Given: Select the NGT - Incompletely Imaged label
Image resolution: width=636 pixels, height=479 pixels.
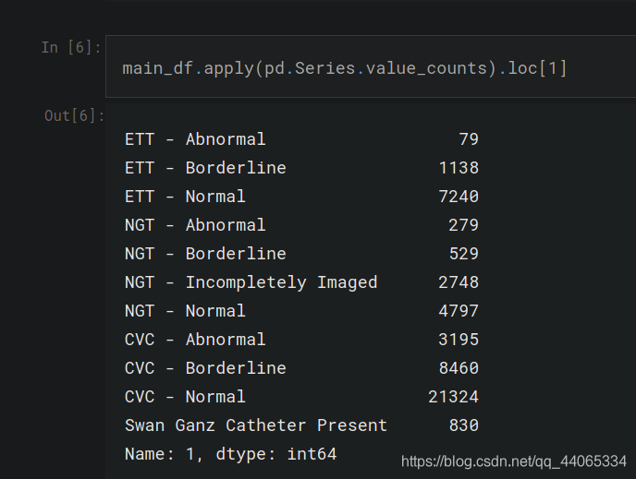Looking at the screenshot, I should click(x=251, y=282).
